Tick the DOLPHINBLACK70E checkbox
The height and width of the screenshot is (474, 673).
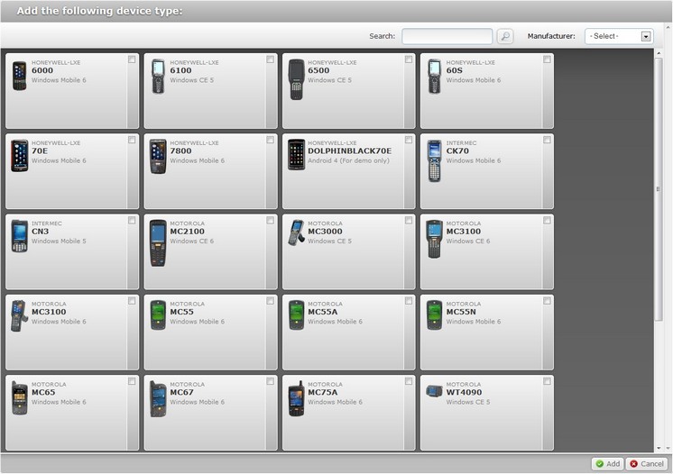(409, 141)
